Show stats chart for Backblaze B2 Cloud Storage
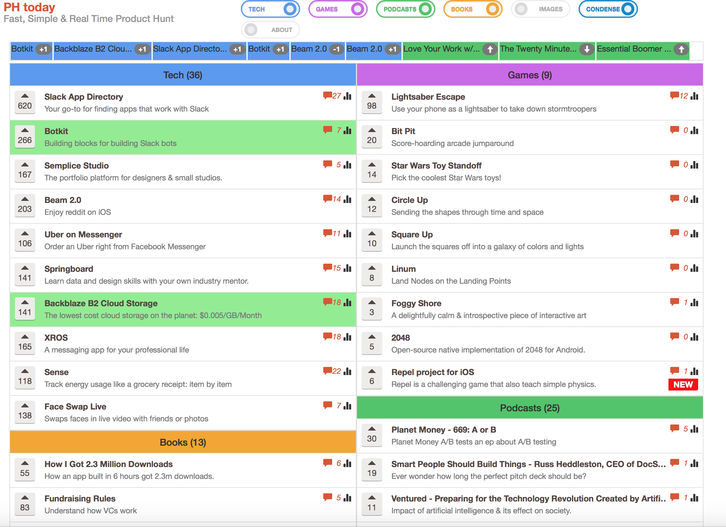Viewport: 726px width, 527px height. click(347, 302)
